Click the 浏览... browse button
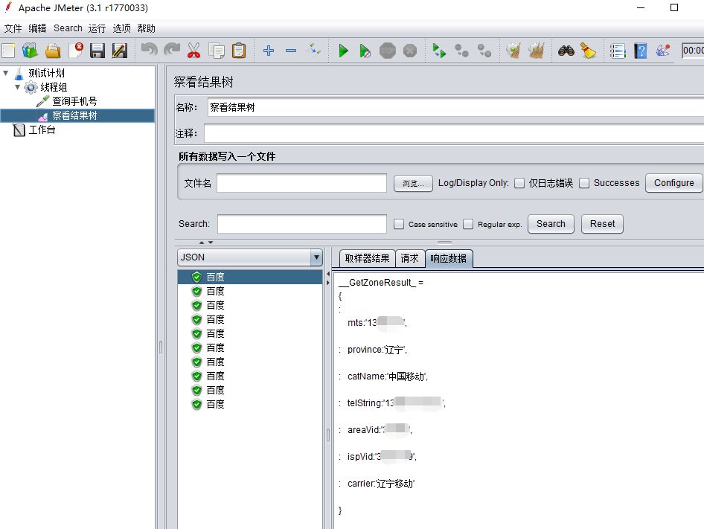Viewport: 704px width, 529px height. pyautogui.click(x=413, y=183)
